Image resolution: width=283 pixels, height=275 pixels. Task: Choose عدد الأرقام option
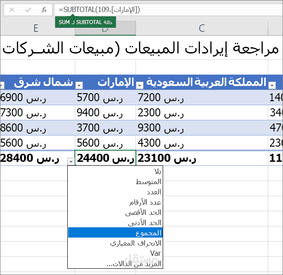(x=115, y=202)
